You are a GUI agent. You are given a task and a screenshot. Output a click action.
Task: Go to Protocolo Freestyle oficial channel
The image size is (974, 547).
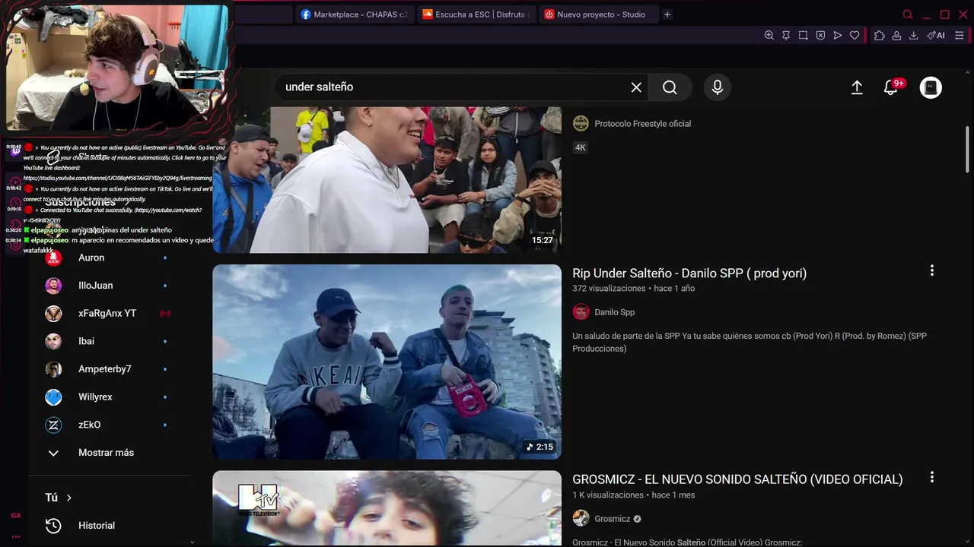[x=642, y=124]
